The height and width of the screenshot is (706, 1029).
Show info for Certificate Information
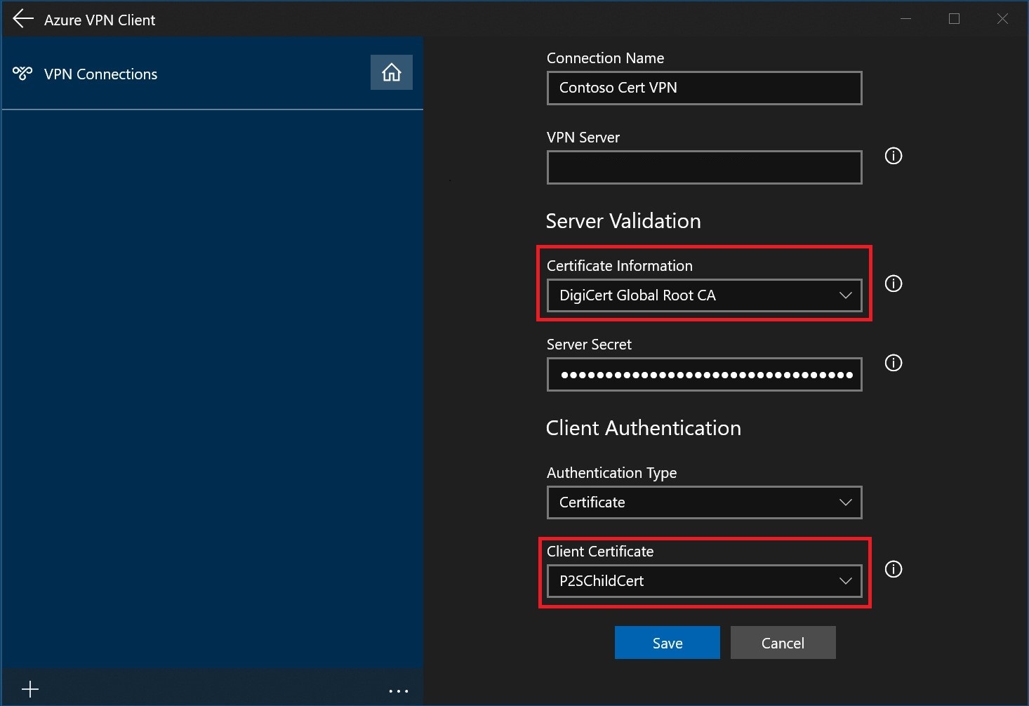click(x=893, y=284)
